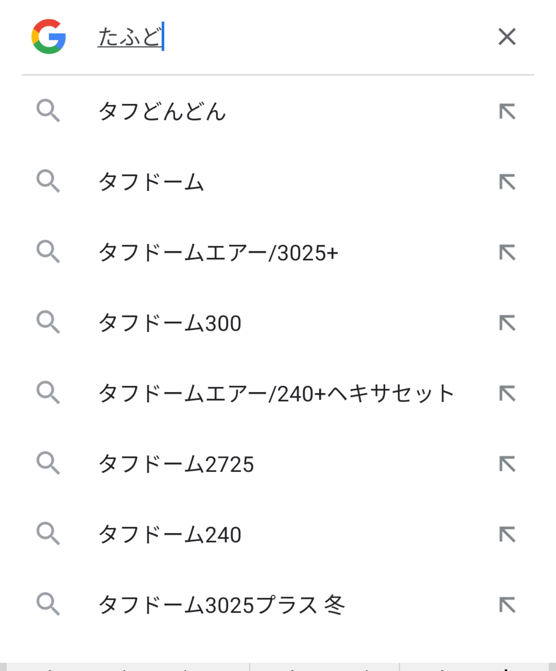
Task: Click the arrow icon next to タフドーム300
Action: click(507, 323)
